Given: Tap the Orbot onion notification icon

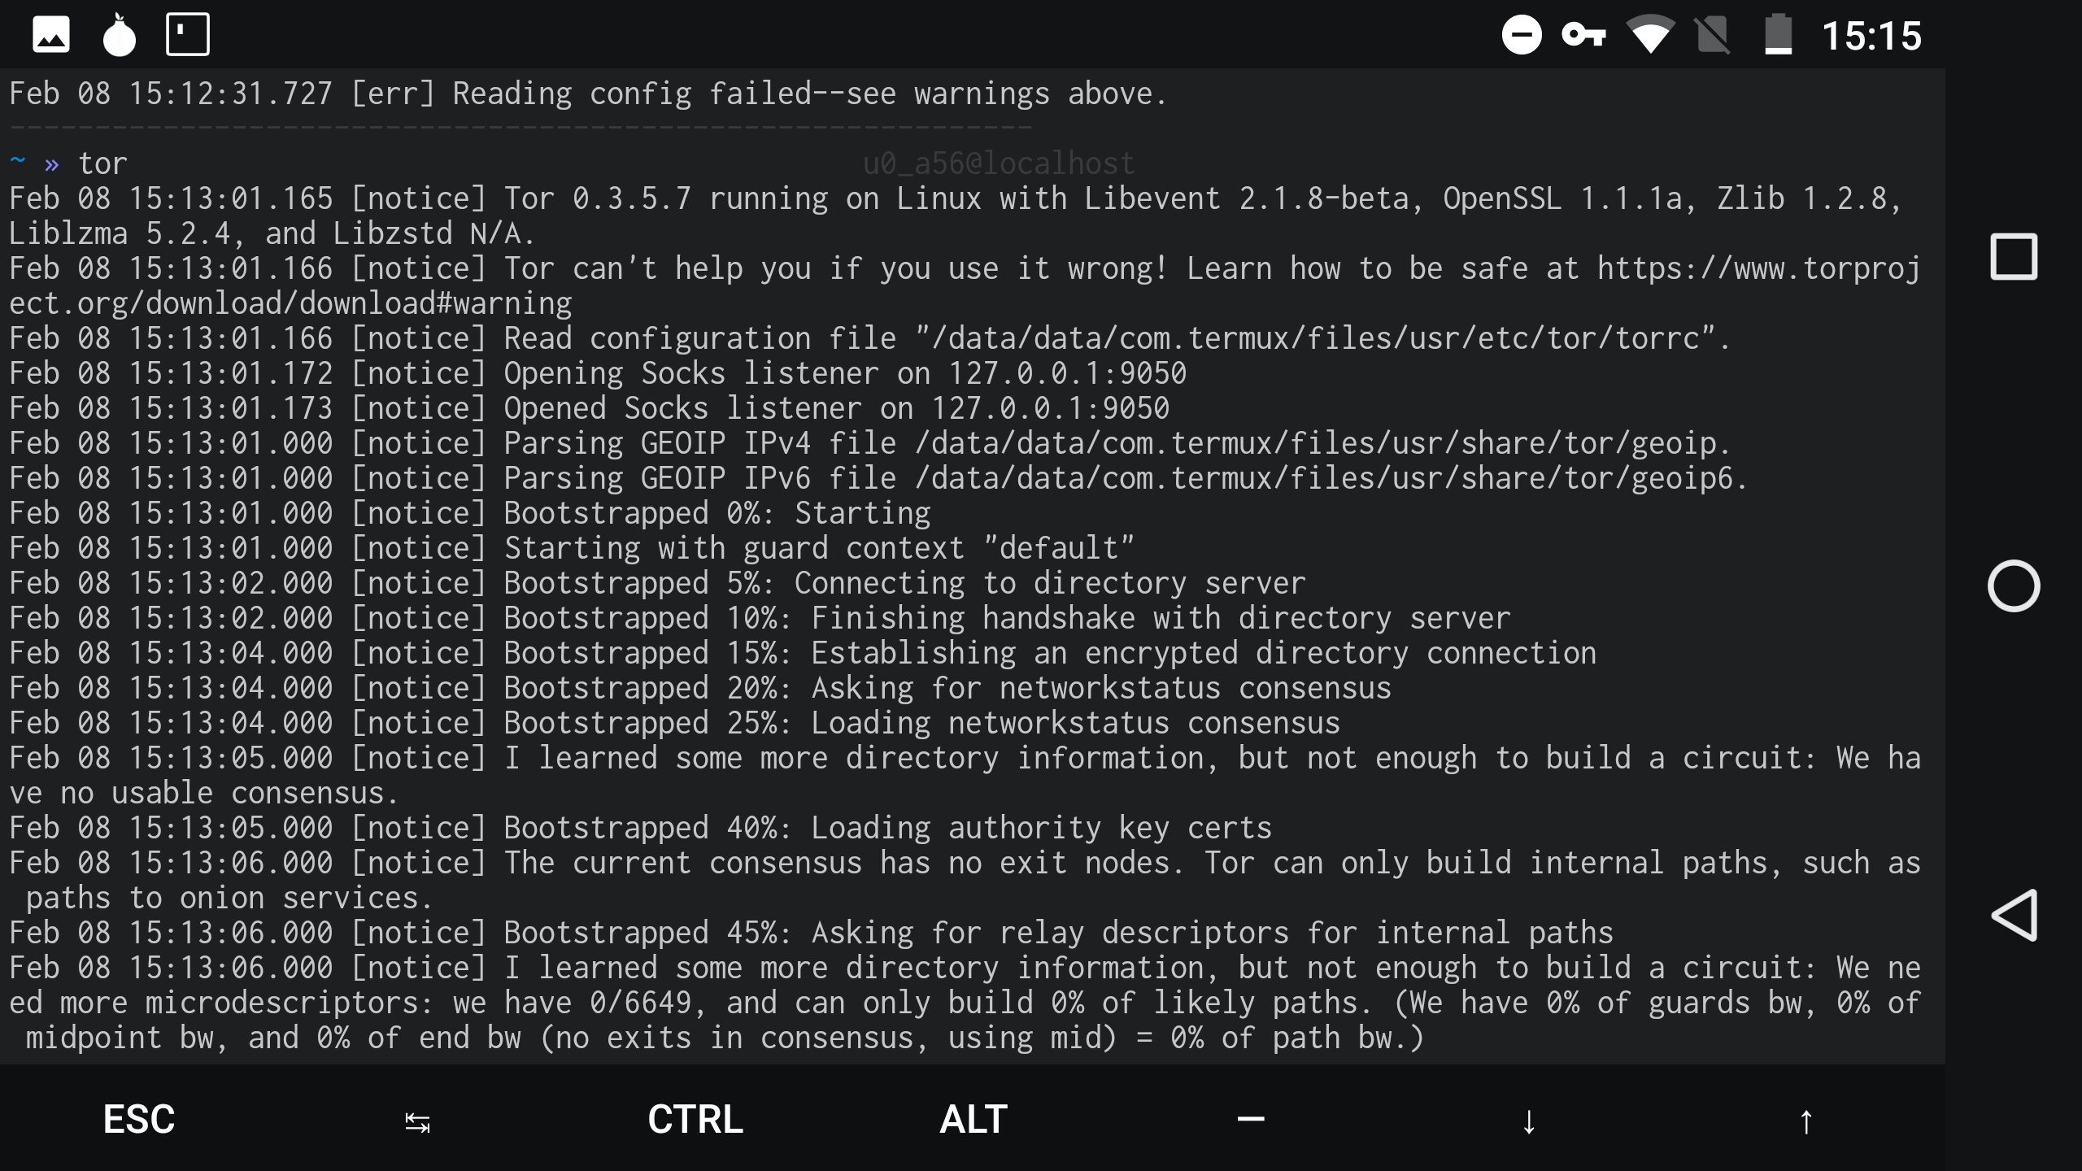Looking at the screenshot, I should pyautogui.click(x=119, y=36).
